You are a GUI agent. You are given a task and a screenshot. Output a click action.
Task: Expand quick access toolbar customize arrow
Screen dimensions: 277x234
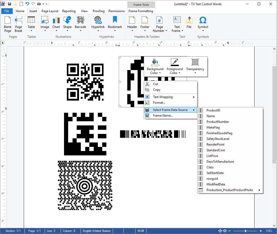click(46, 4)
